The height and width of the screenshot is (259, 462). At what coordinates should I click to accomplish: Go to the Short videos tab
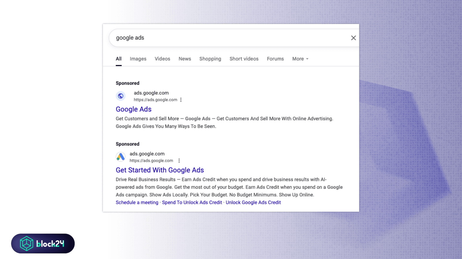244,59
